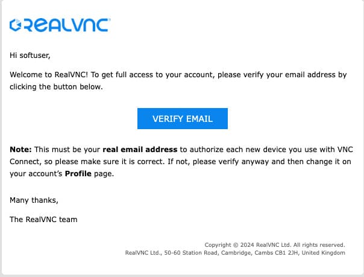Click the bold 'Note:' label

[21, 150]
